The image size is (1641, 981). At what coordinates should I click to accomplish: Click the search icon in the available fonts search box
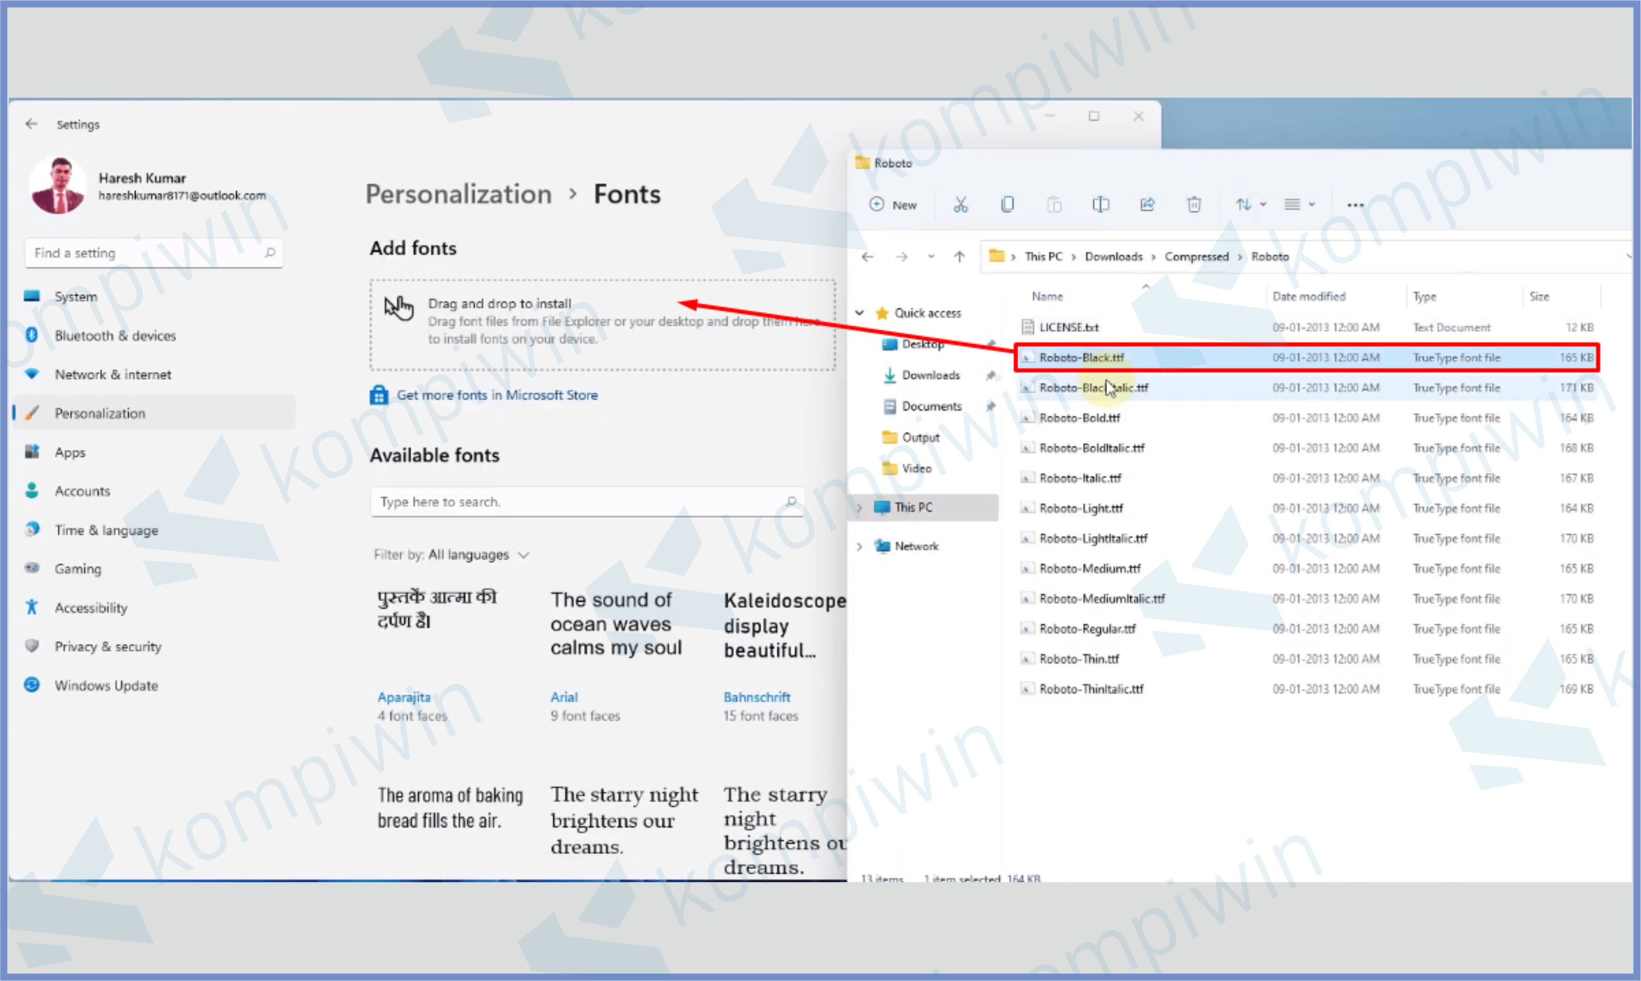click(790, 502)
